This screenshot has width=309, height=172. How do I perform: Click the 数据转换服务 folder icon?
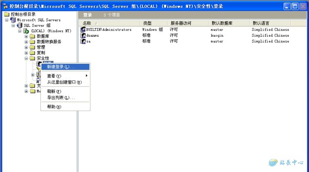point(32,42)
